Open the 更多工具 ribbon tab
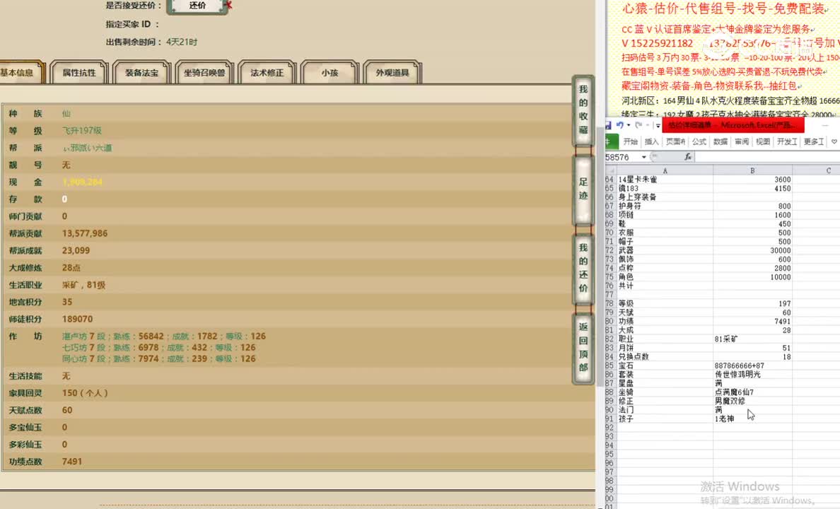Viewport: 840px width, 509px height. click(814, 141)
